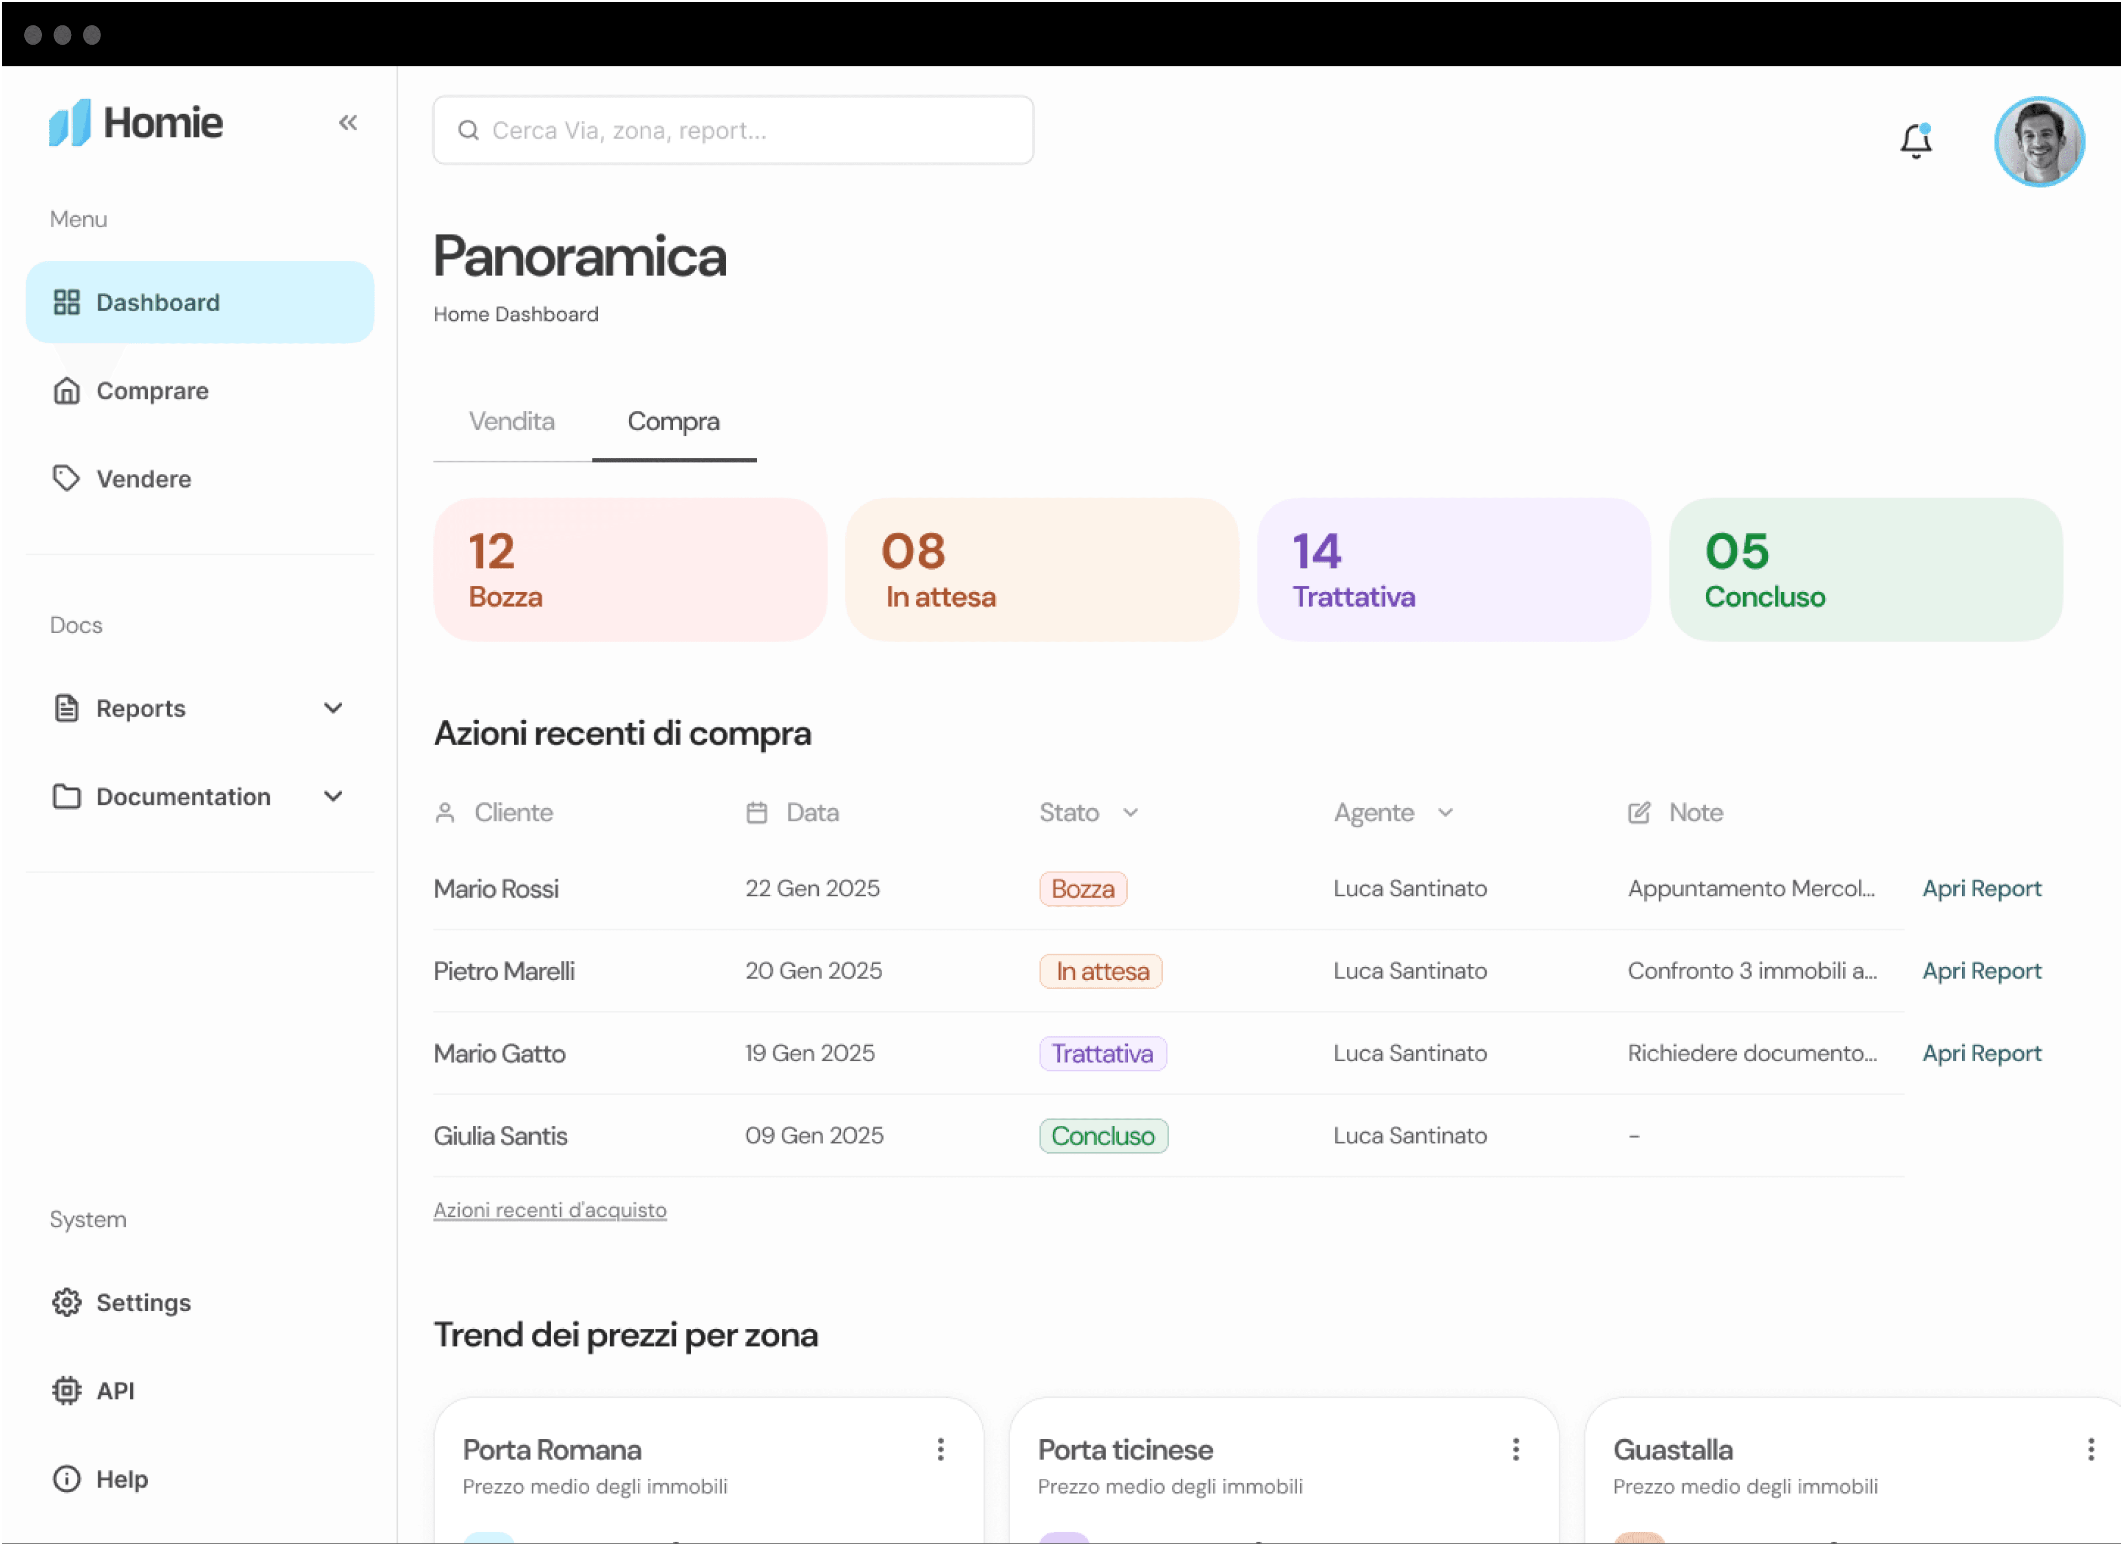Select the client name Mario Gatto

pos(500,1053)
